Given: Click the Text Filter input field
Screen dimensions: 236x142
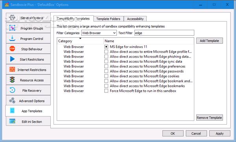Looking at the screenshot, I should (x=164, y=33).
